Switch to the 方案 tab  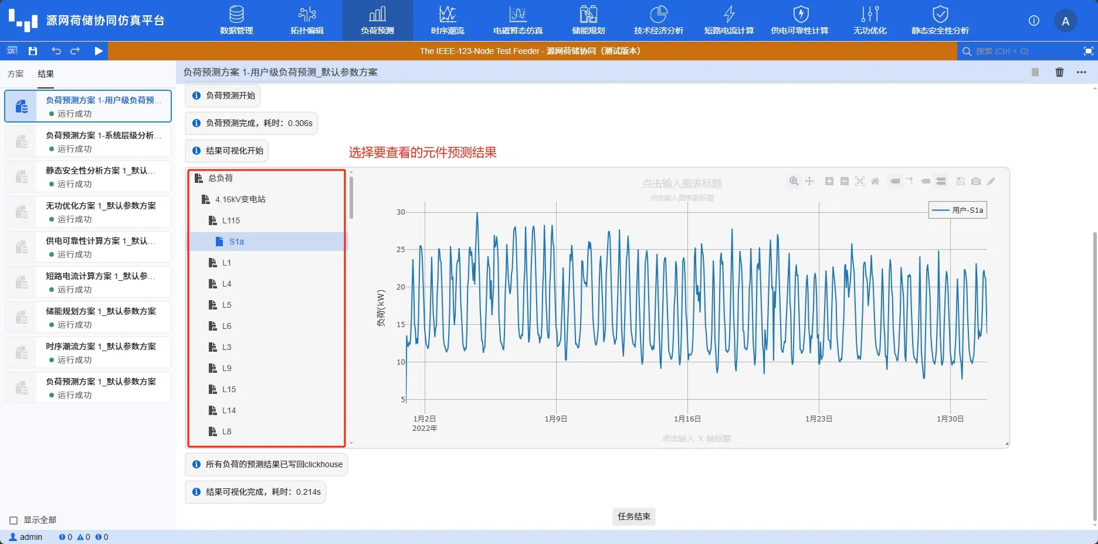[x=16, y=74]
